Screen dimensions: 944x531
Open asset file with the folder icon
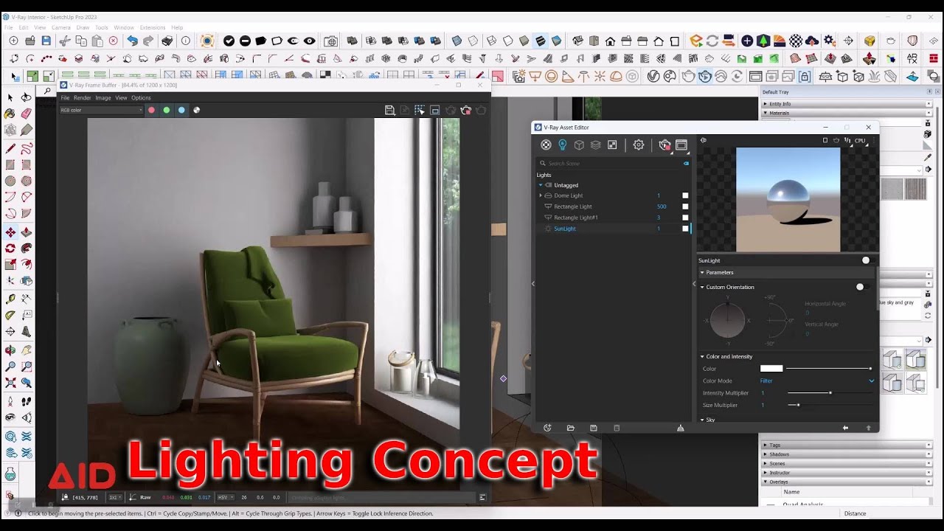point(571,428)
